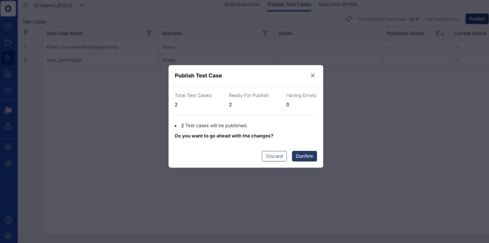The height and width of the screenshot is (243, 489).
Task: Close the Publish Test Case dialog
Action: click(313, 75)
